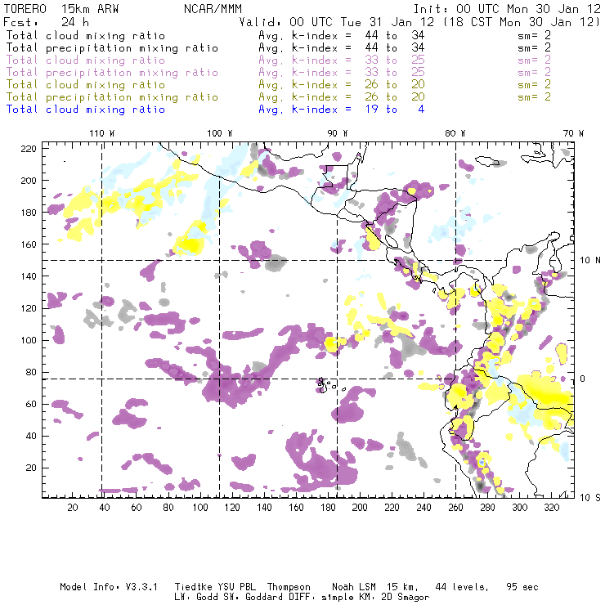
Task: Select the "15km ARW" header label
Action: [x=90, y=9]
